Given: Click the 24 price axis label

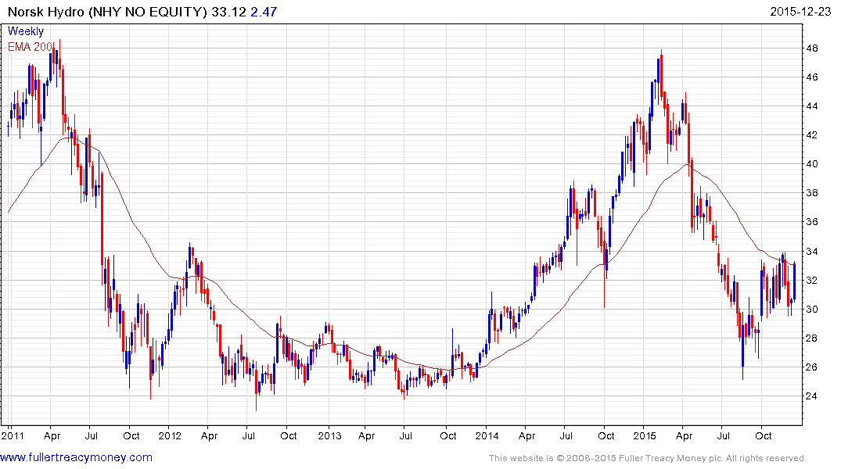Looking at the screenshot, I should [811, 396].
